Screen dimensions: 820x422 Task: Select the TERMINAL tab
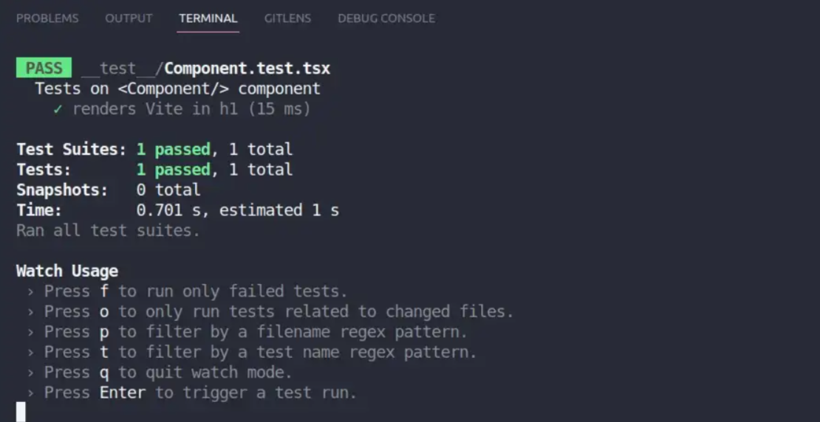tap(208, 18)
